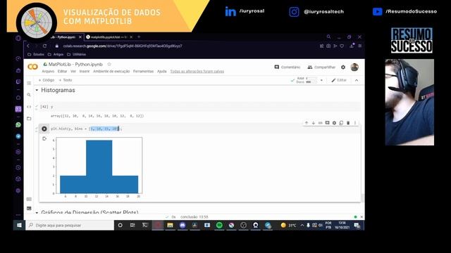Click the browser address bar URL
Image resolution: width=451 pixels, height=253 pixels.
coord(123,46)
